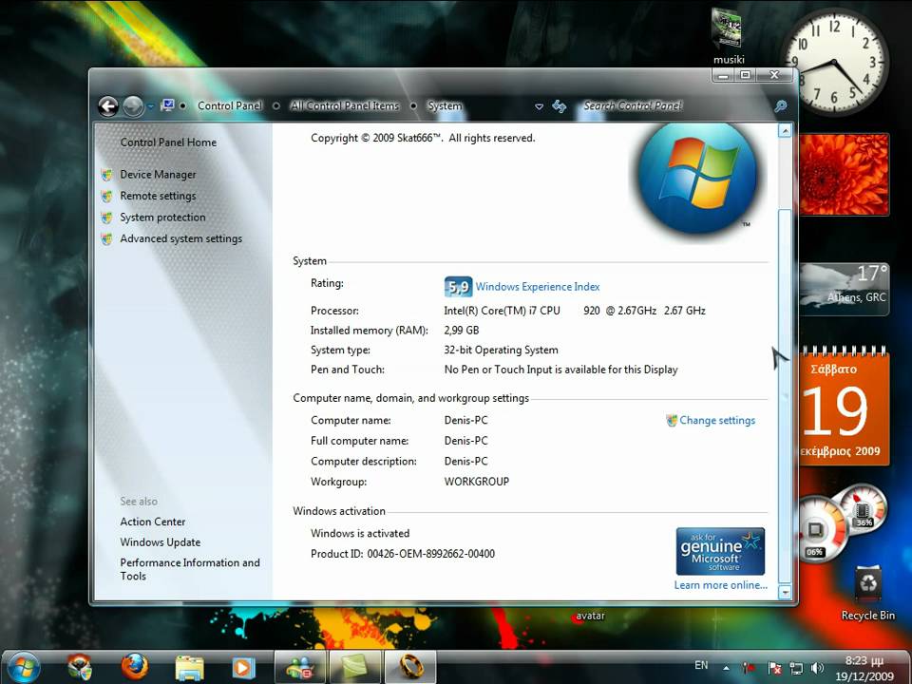Screen dimensions: 912x684
Task: Open recent pages dropdown next to Forward
Action: [151, 106]
